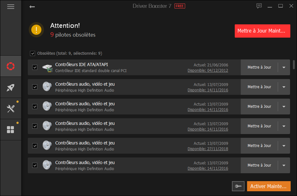Click the Contrôleurs IDE ATA/ATAPI title

(x=82, y=65)
